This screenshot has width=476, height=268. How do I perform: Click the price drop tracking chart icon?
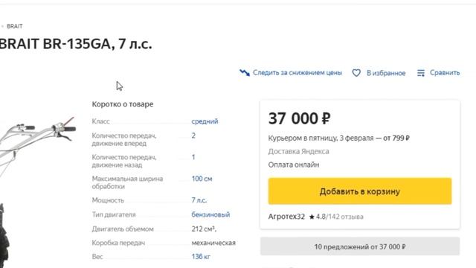pyautogui.click(x=245, y=73)
